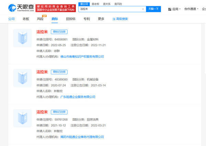Image resolution: width=206 pixels, height=146 pixels.
Task: Switch to the 专利 tab
Action: (87, 19)
